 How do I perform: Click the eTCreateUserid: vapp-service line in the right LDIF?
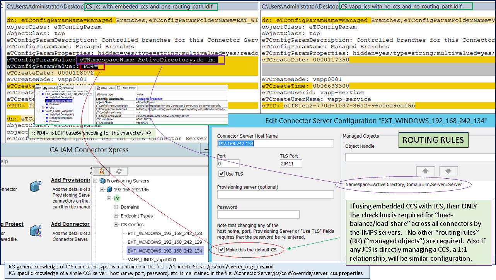[x=313, y=92]
